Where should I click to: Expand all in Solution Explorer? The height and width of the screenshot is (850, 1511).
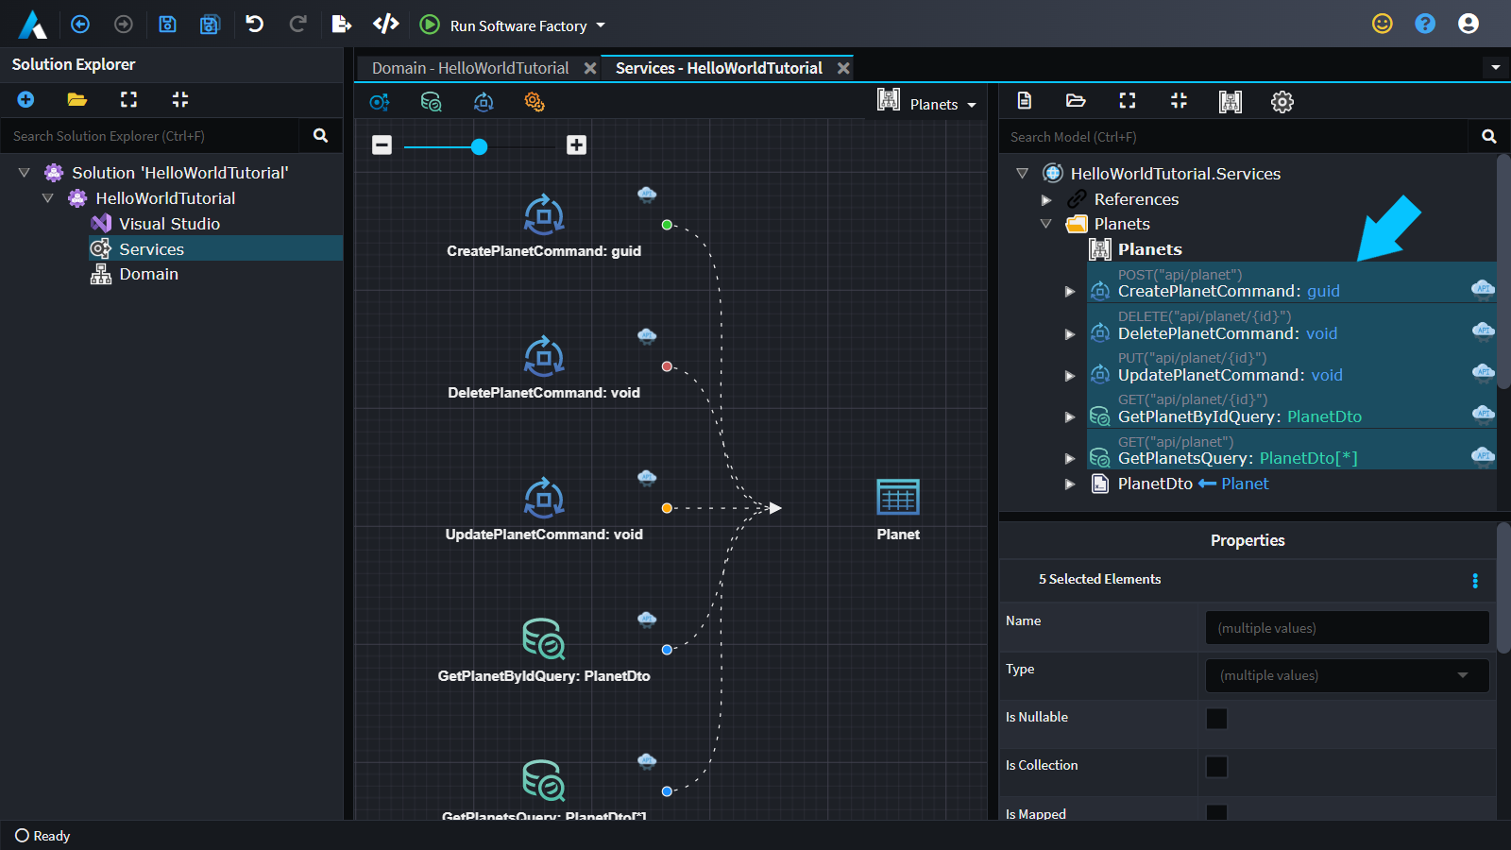[x=129, y=99]
